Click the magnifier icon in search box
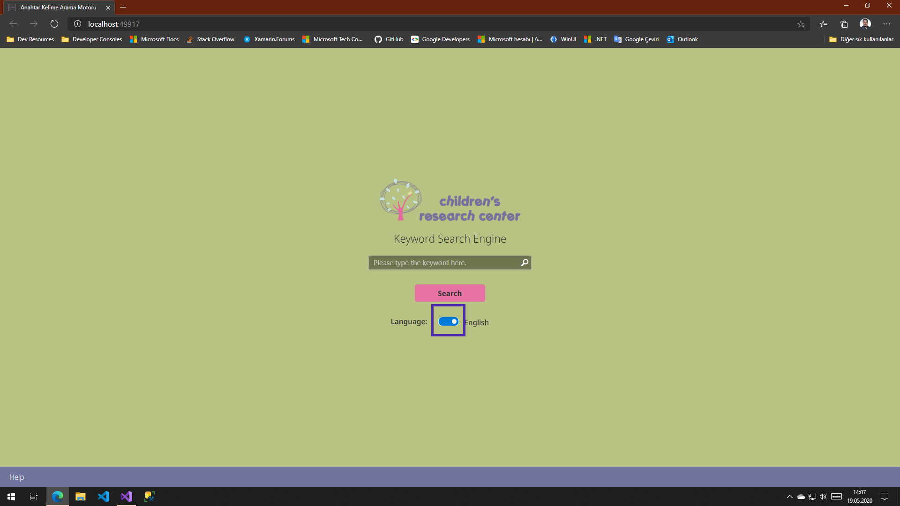 [525, 262]
